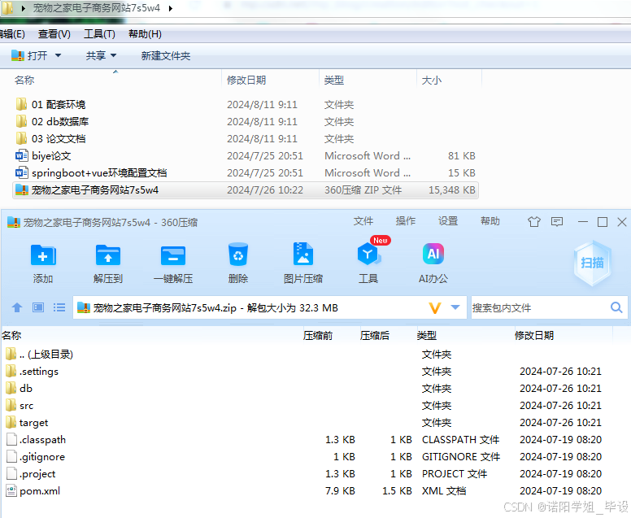The width and height of the screenshot is (631, 518).
Task: Click the 打开 toolbar button
Action: 29,55
